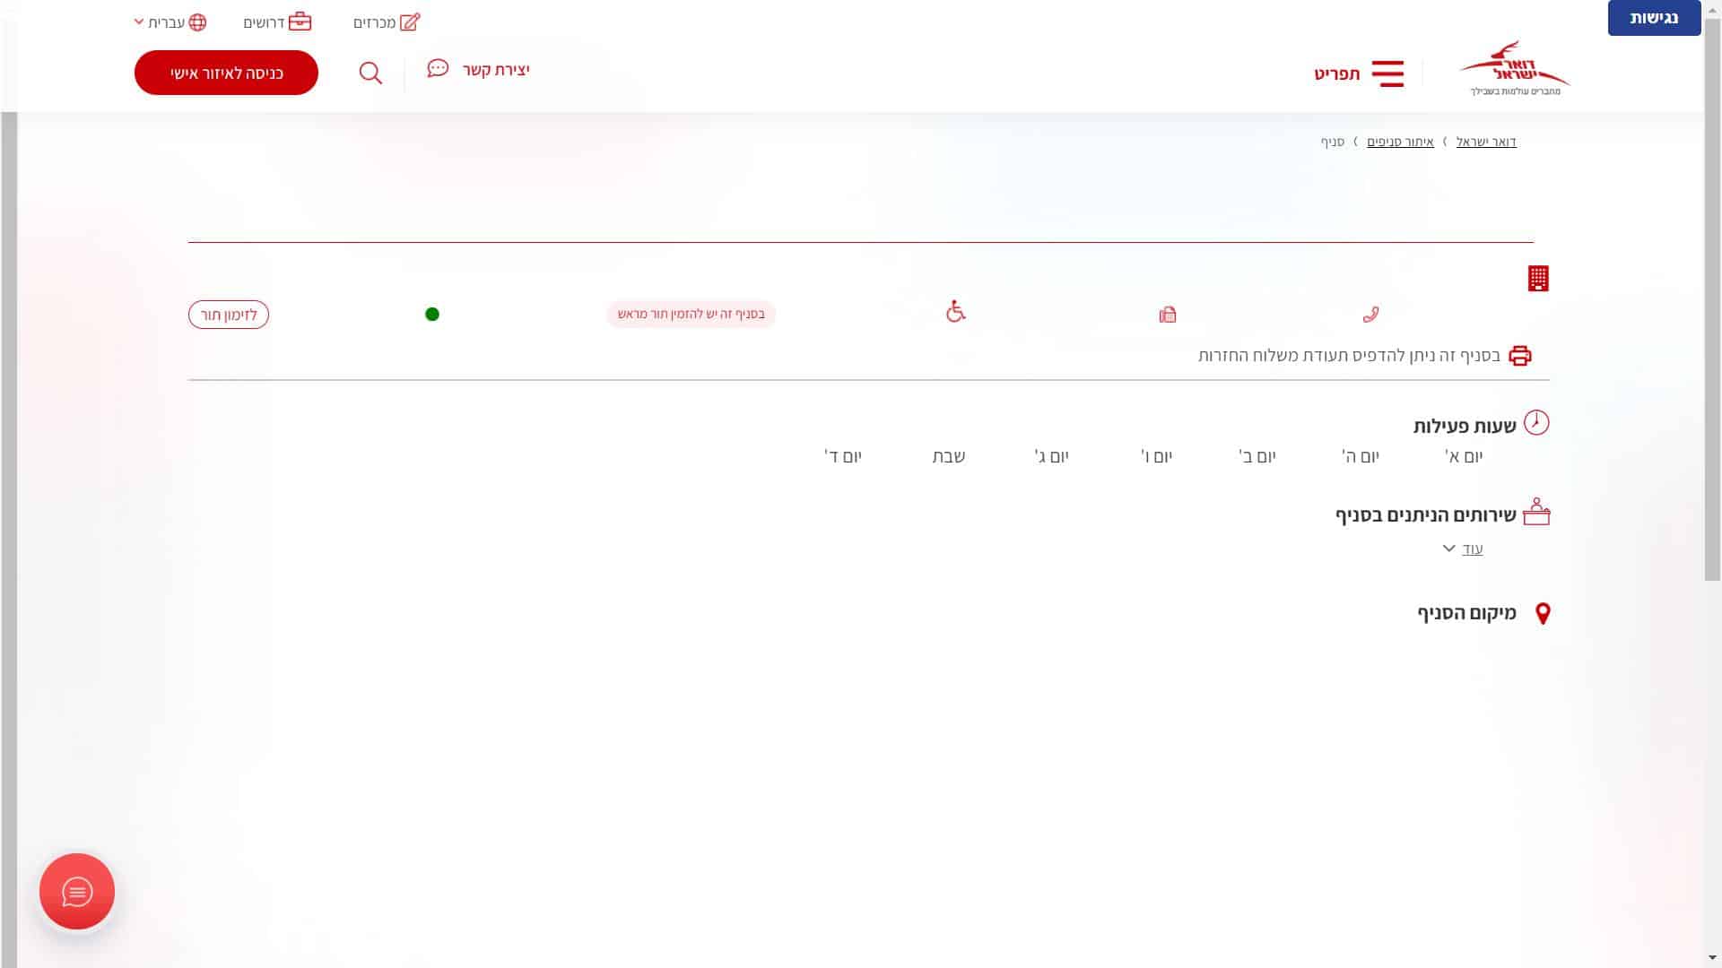Click the scrollbar down arrow
1722x968 pixels.
point(1713,958)
